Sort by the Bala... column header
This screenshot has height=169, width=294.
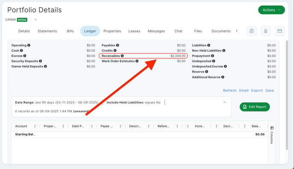256,126
